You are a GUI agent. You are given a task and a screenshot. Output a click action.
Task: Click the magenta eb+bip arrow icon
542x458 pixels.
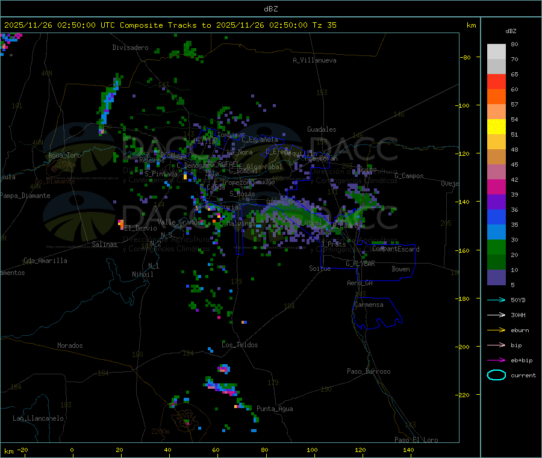[496, 360]
